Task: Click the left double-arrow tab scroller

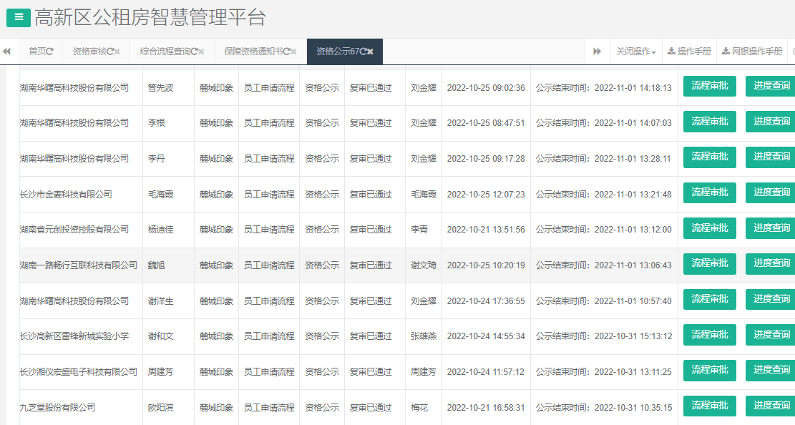Action: [6, 51]
